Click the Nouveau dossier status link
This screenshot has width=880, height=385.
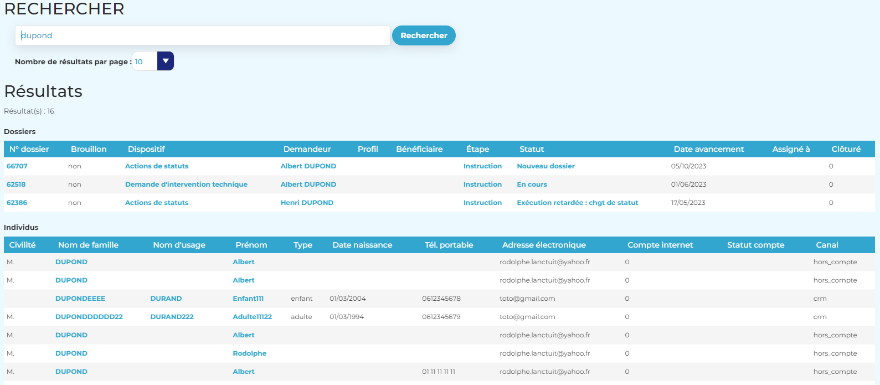(546, 166)
